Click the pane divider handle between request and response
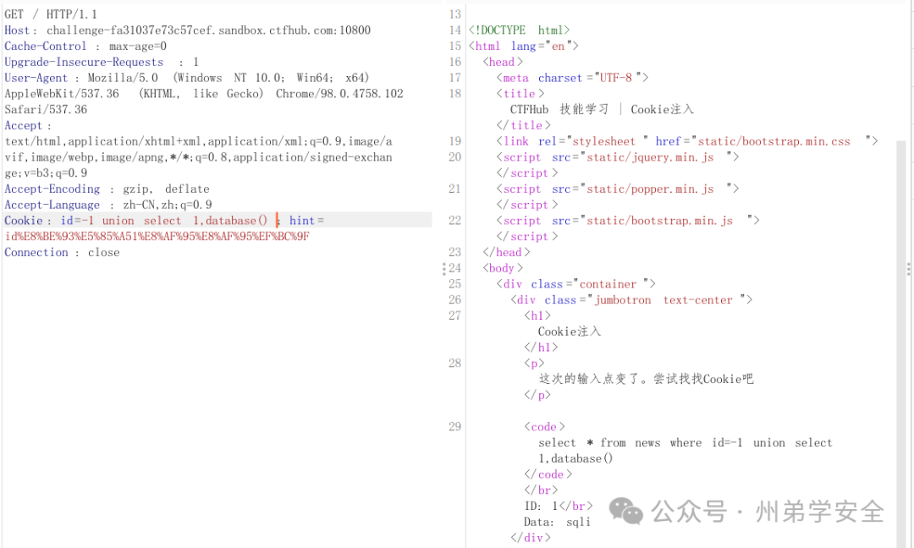The width and height of the screenshot is (914, 548). (444, 268)
